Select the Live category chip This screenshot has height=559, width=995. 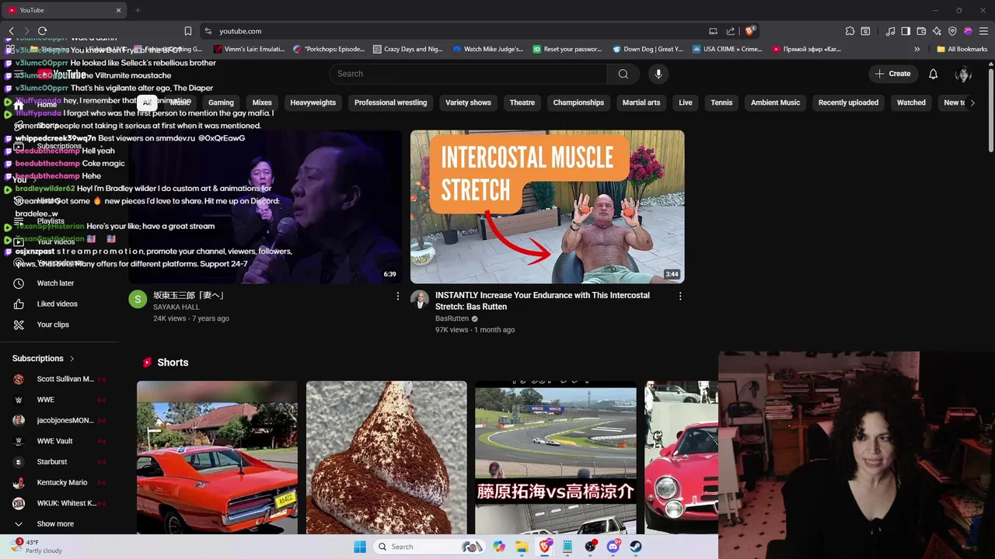pyautogui.click(x=686, y=102)
